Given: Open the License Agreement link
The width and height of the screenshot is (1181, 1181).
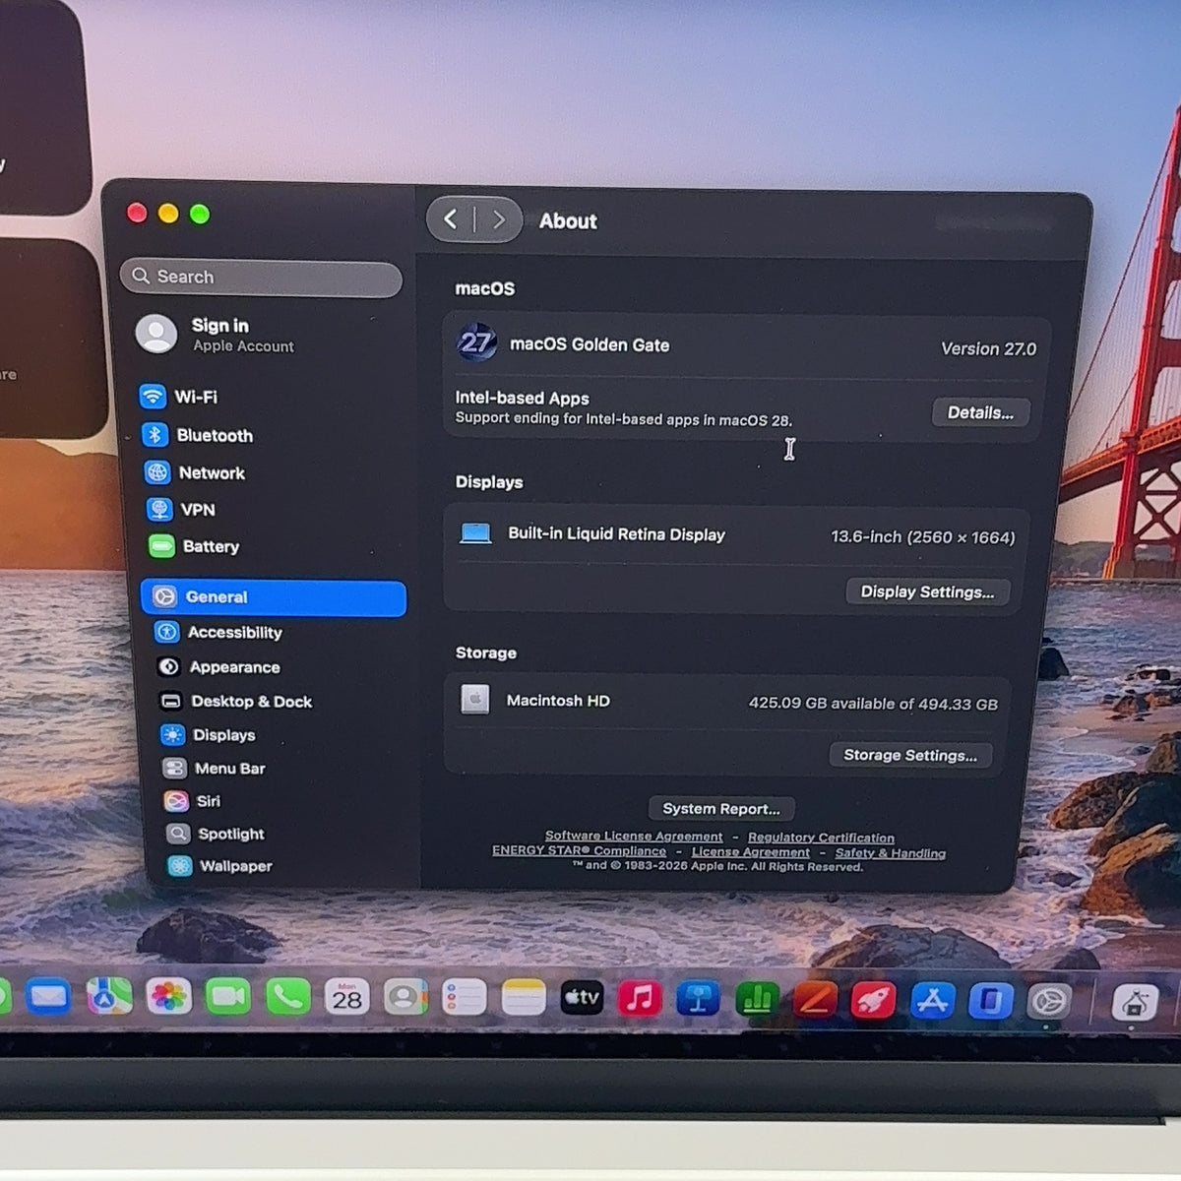Looking at the screenshot, I should click(x=751, y=852).
